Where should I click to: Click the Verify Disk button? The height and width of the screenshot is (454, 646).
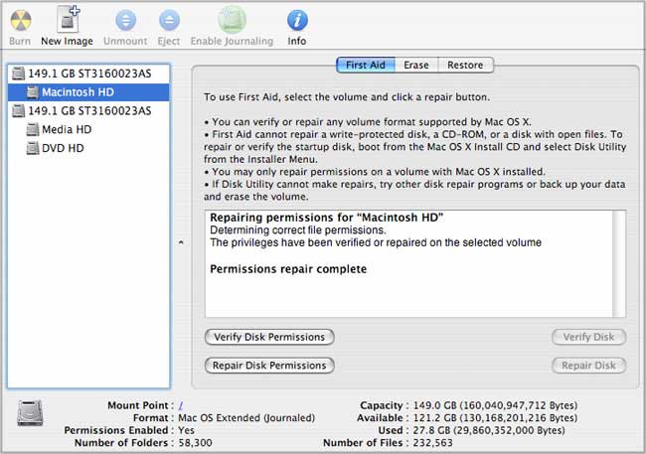tap(588, 337)
